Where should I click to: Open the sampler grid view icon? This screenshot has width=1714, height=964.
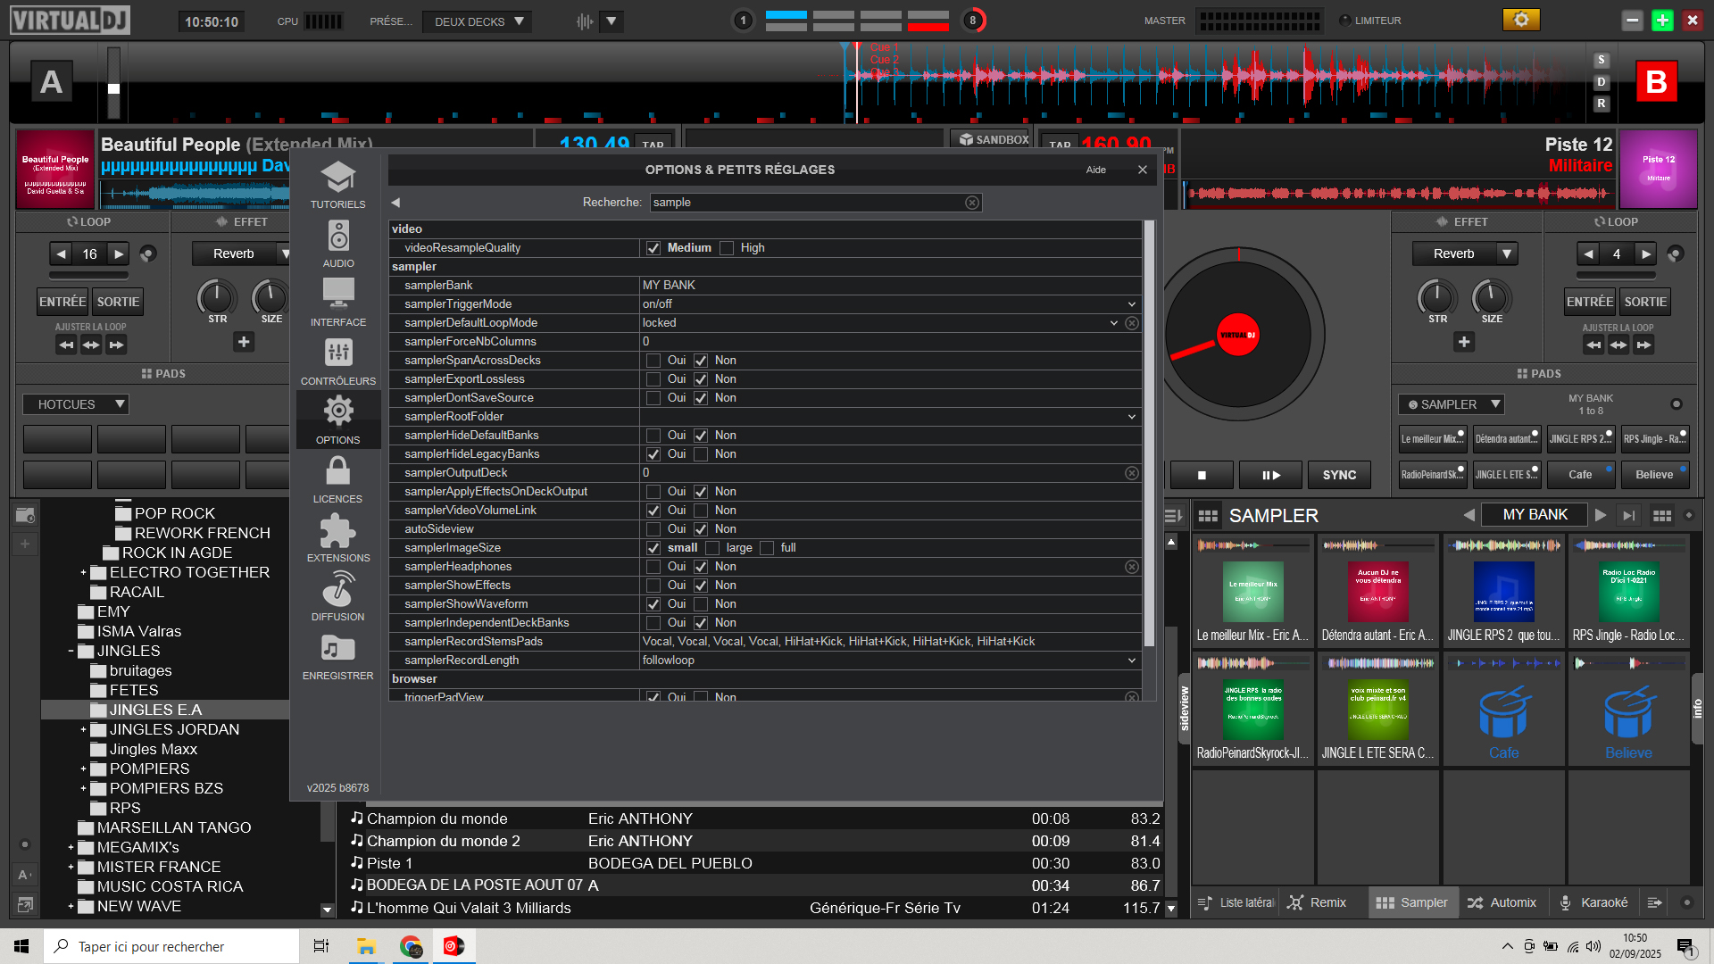click(x=1208, y=516)
